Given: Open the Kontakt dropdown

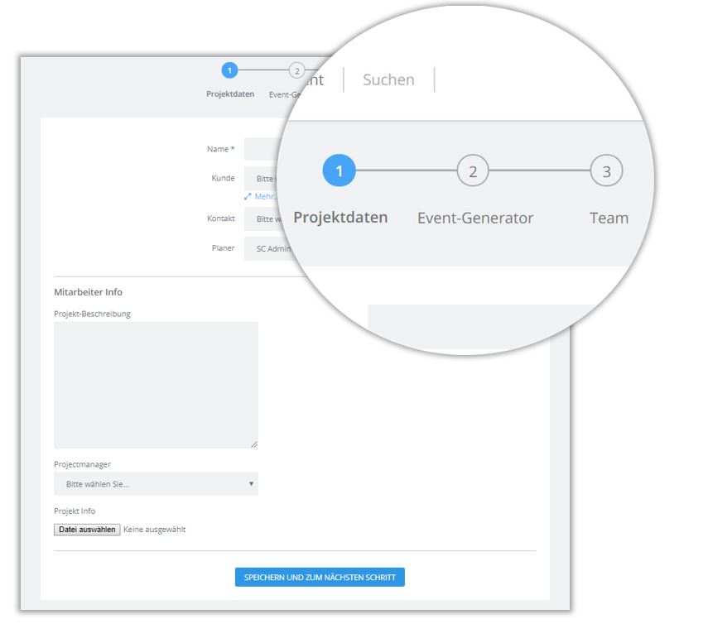Looking at the screenshot, I should point(265,219).
